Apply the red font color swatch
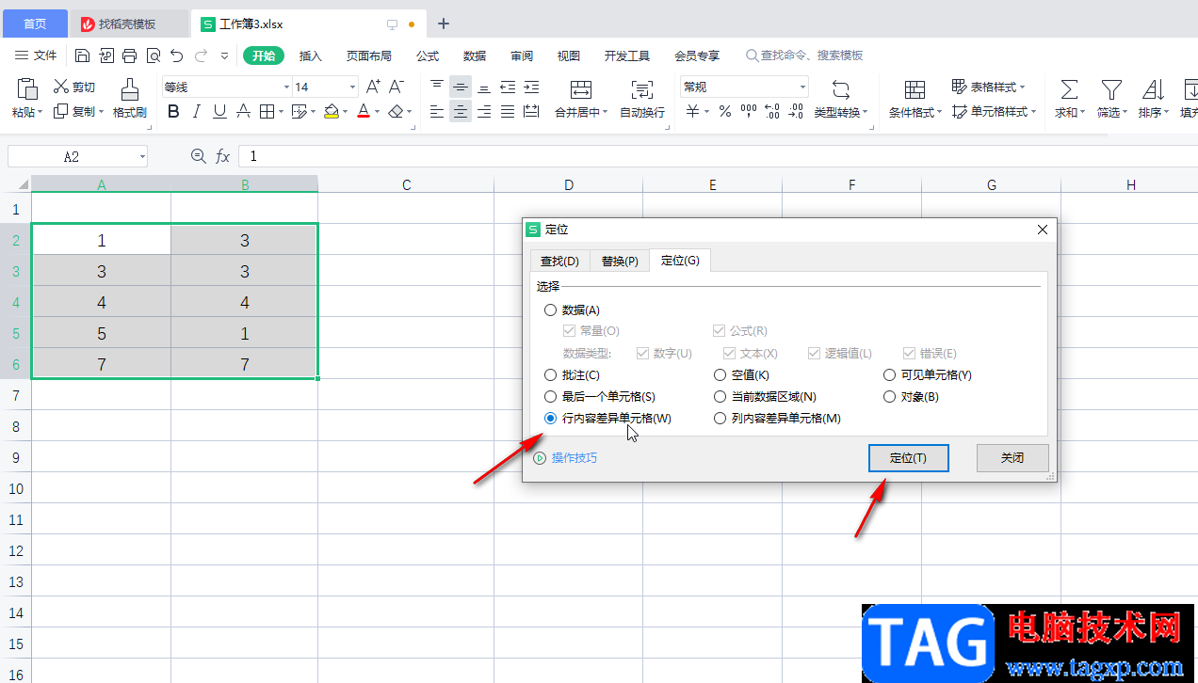 click(364, 112)
